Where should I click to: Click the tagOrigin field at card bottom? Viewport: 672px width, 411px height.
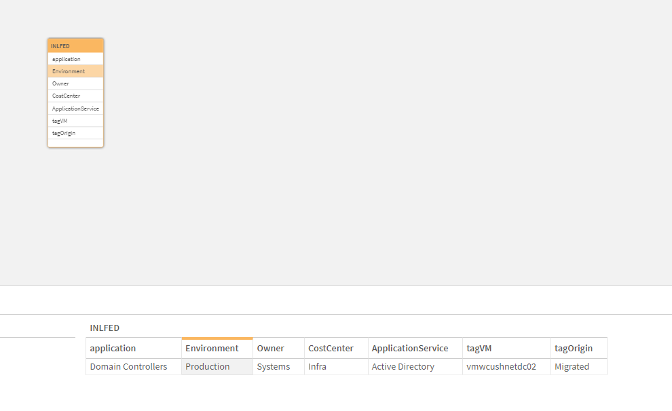coord(75,133)
